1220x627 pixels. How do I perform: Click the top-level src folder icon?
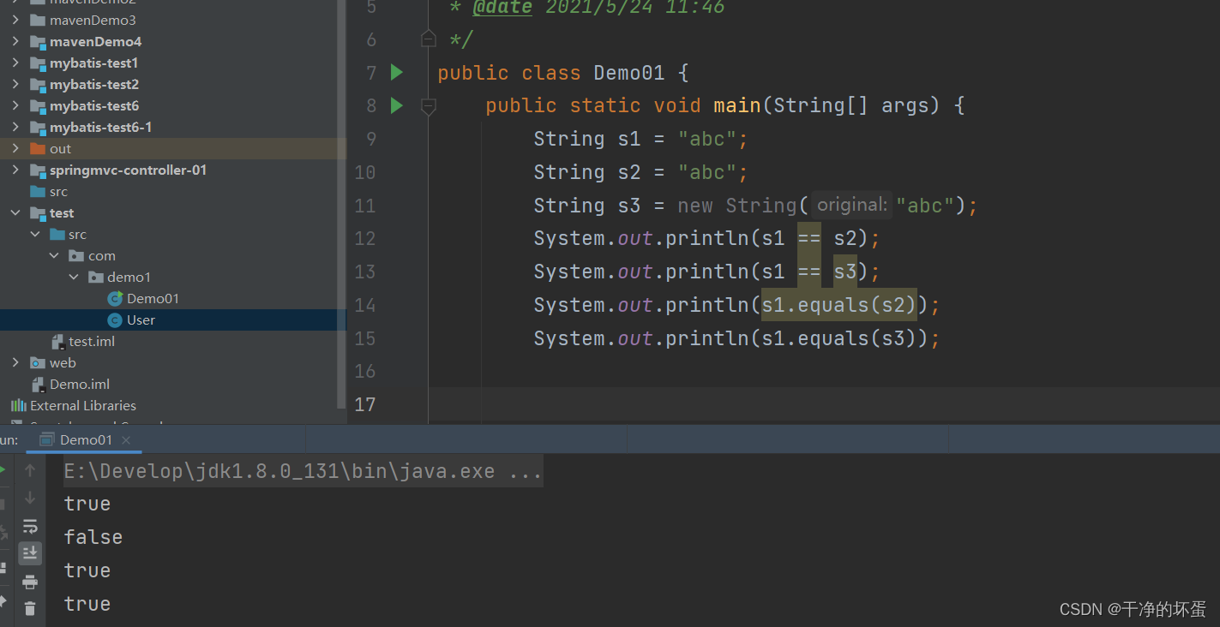(x=38, y=192)
